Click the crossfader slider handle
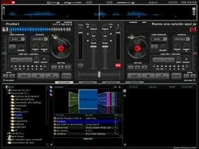This screenshot has height=149, width=199. coord(99,74)
